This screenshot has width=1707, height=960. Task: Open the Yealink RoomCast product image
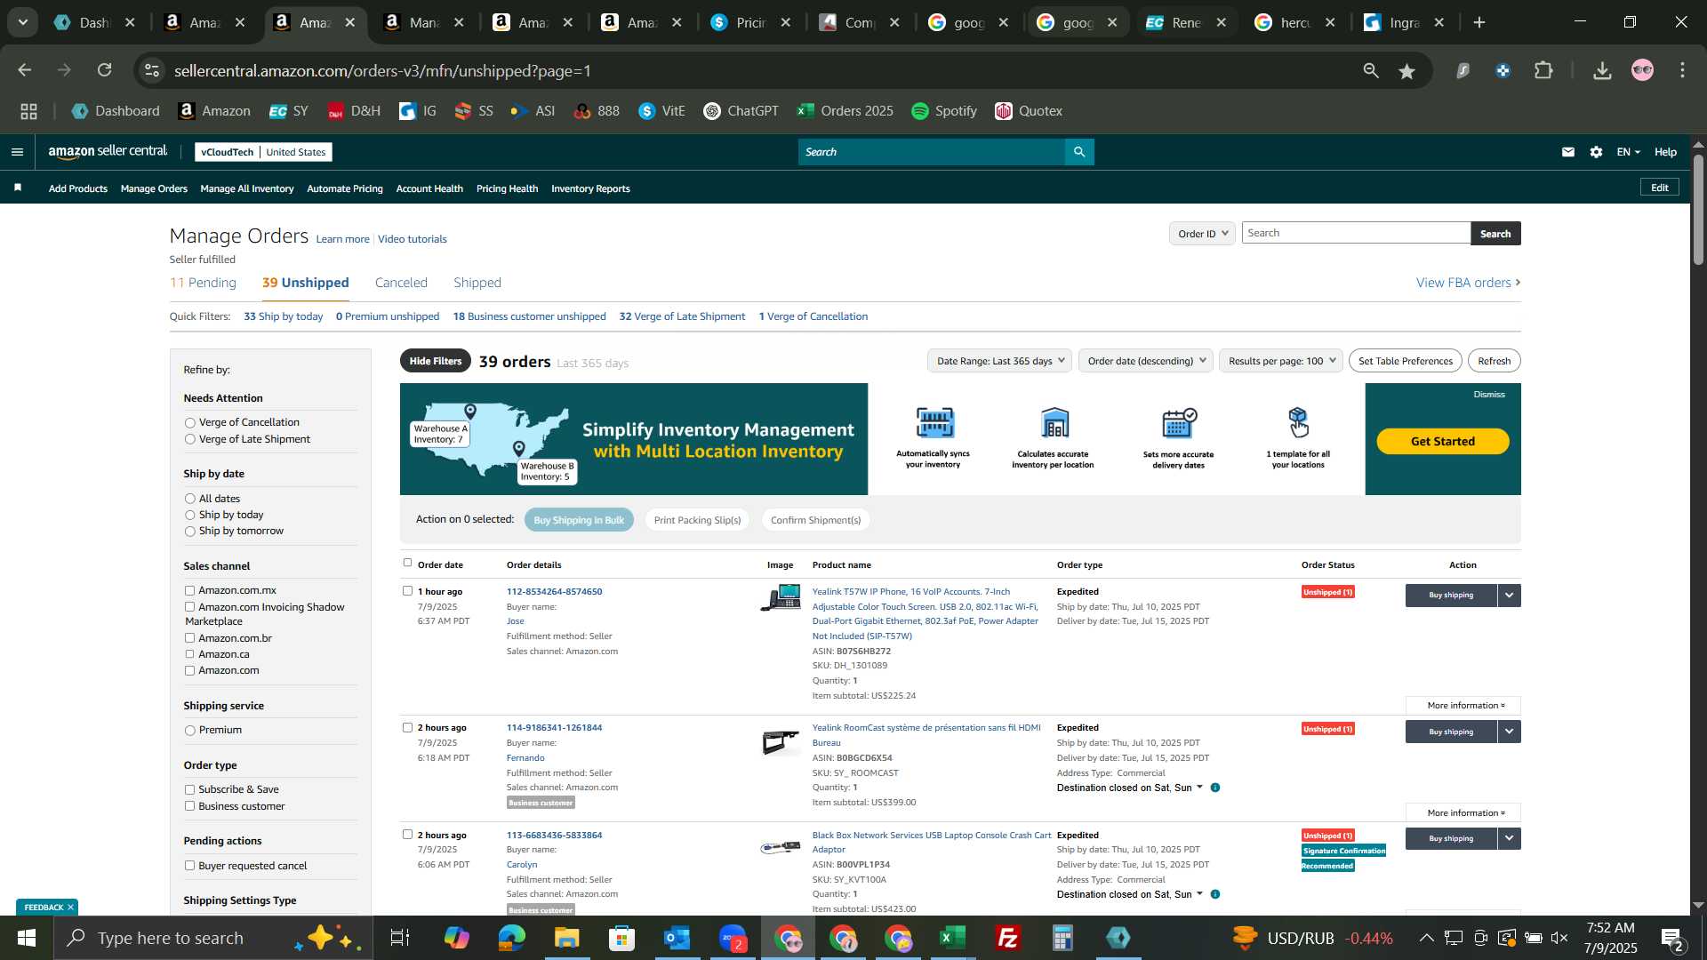click(781, 742)
